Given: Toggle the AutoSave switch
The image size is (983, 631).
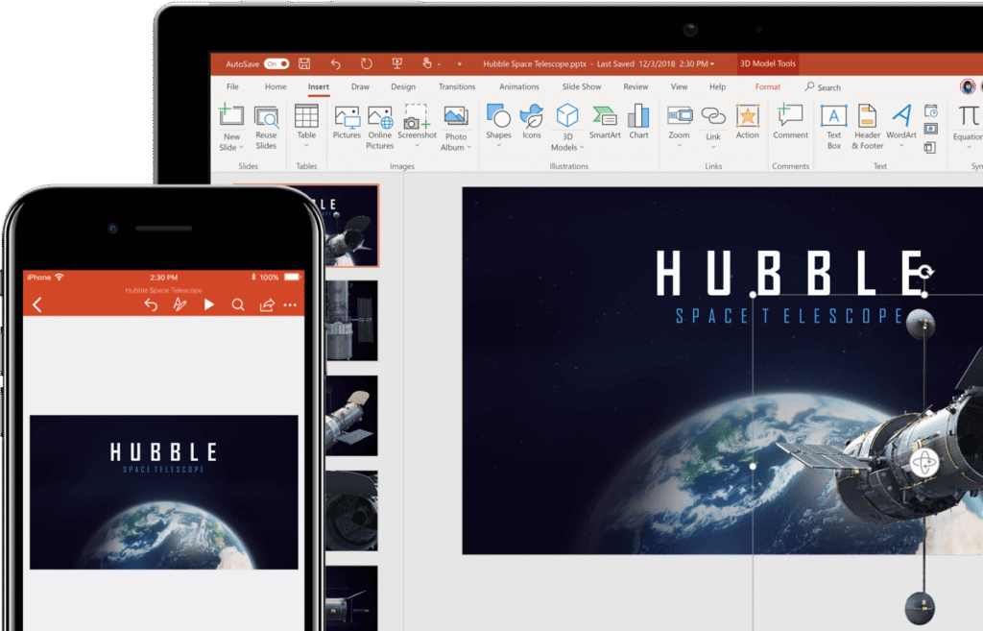Looking at the screenshot, I should click(x=276, y=64).
